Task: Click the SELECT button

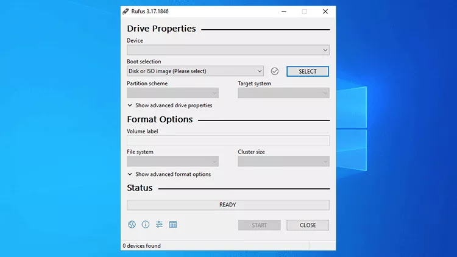Action: point(308,71)
